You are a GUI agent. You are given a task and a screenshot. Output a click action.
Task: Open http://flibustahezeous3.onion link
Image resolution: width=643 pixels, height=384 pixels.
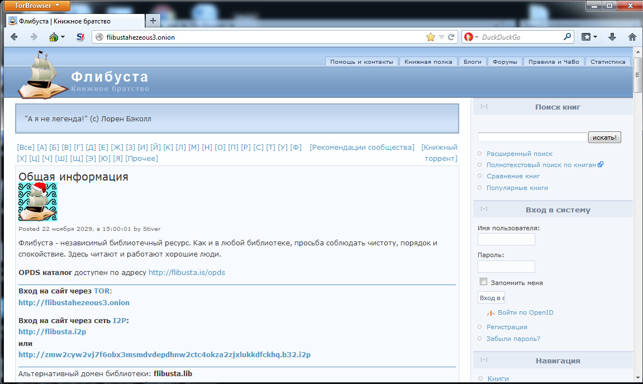click(74, 302)
